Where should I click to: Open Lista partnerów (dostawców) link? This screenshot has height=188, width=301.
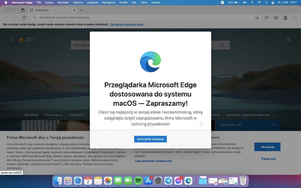153,161
